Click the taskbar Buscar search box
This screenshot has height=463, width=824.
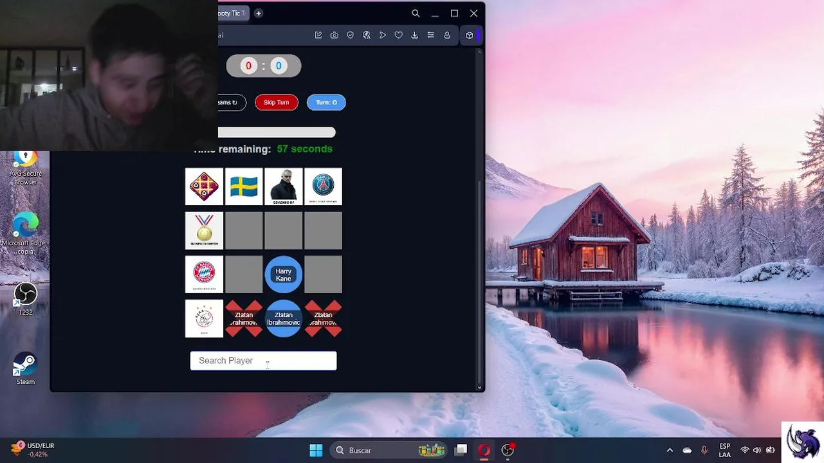(x=389, y=450)
